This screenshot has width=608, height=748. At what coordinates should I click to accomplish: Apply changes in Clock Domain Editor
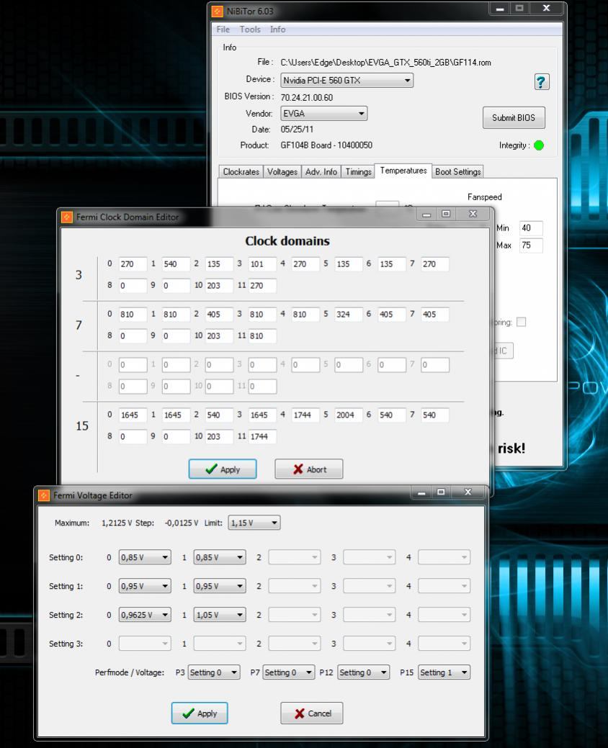click(x=223, y=469)
